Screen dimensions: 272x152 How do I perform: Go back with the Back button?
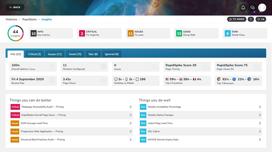15,7
